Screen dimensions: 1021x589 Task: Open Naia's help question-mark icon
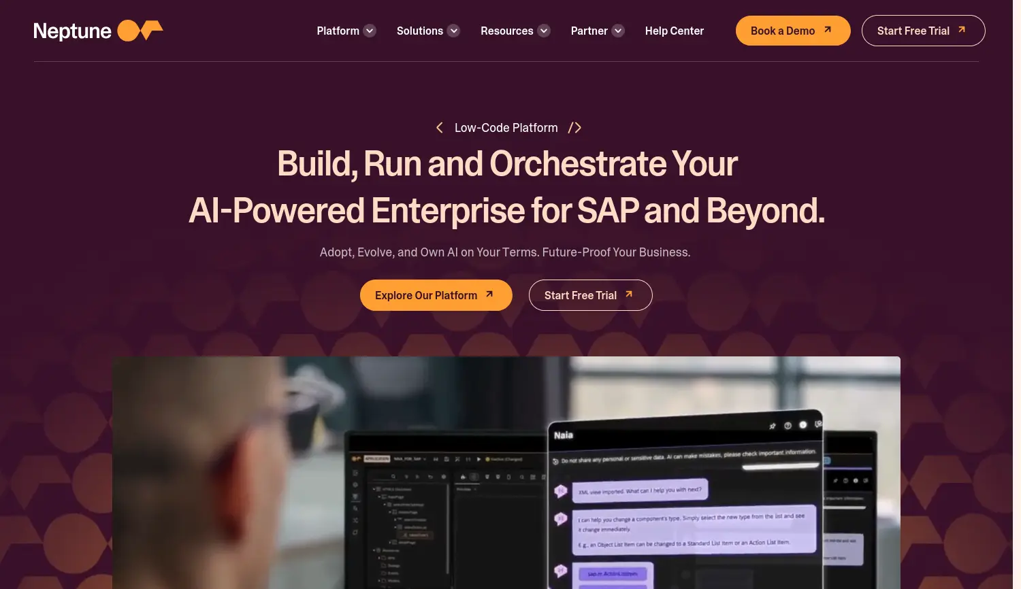click(x=788, y=426)
